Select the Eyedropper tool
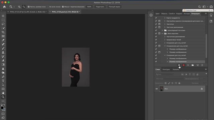Screen dimensions: 214x120 point(3,40)
